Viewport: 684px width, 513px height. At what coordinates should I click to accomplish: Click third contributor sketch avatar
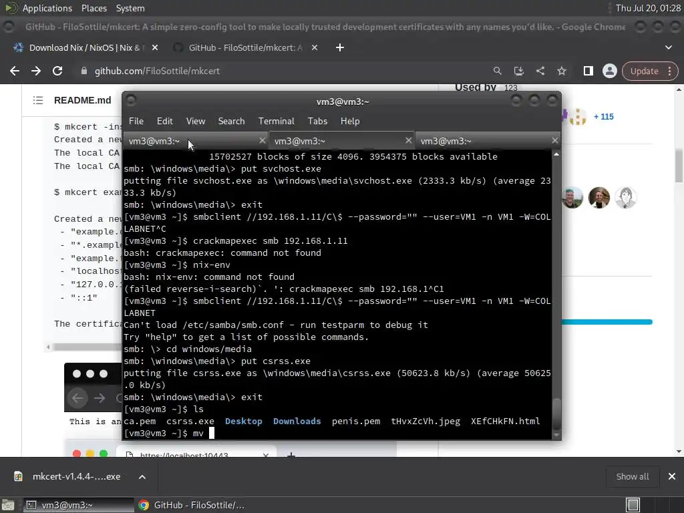(x=625, y=198)
